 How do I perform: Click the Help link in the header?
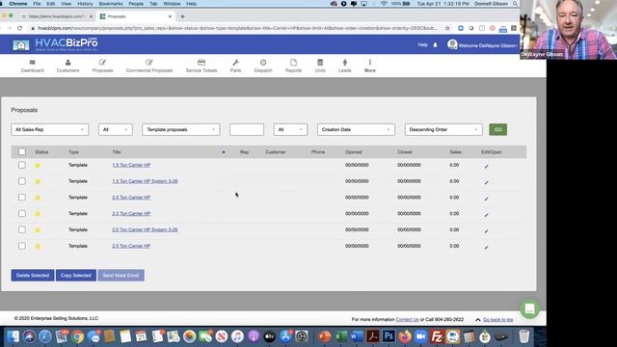pos(422,45)
